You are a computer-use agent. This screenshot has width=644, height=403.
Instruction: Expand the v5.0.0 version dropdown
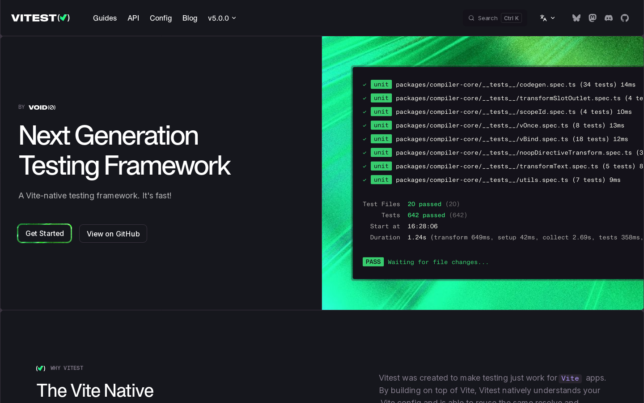point(222,18)
